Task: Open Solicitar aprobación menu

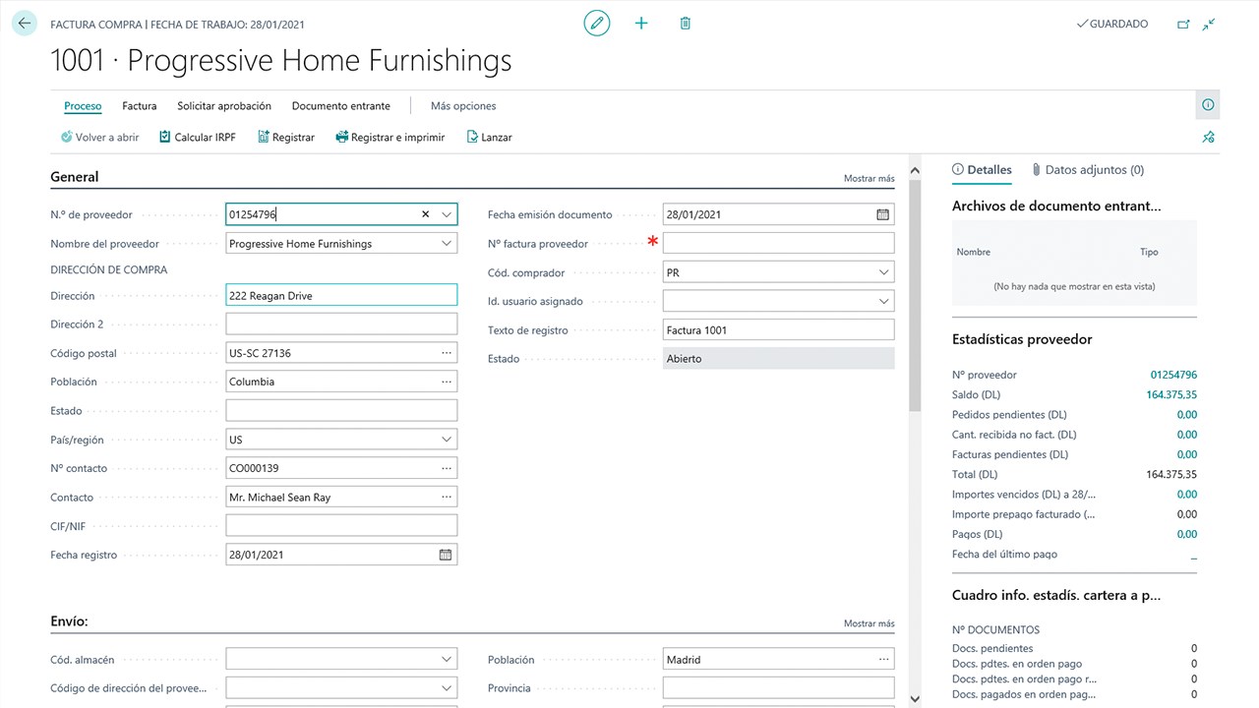Action: click(224, 106)
